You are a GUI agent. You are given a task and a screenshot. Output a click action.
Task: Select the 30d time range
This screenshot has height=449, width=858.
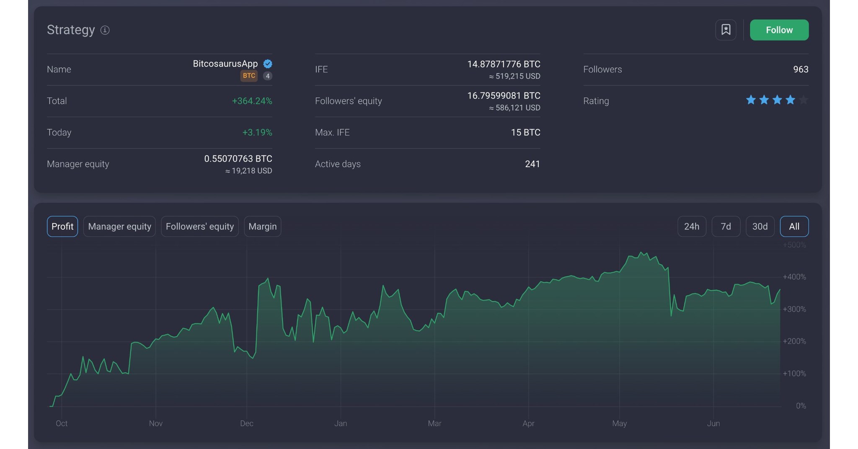pos(760,226)
